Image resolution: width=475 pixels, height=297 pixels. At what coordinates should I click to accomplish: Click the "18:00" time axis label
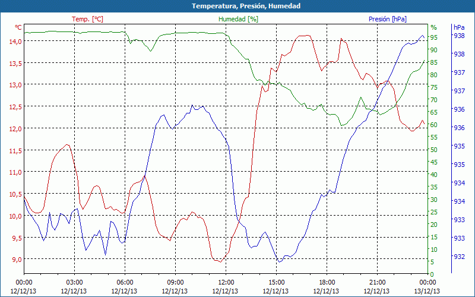[x=327, y=283]
